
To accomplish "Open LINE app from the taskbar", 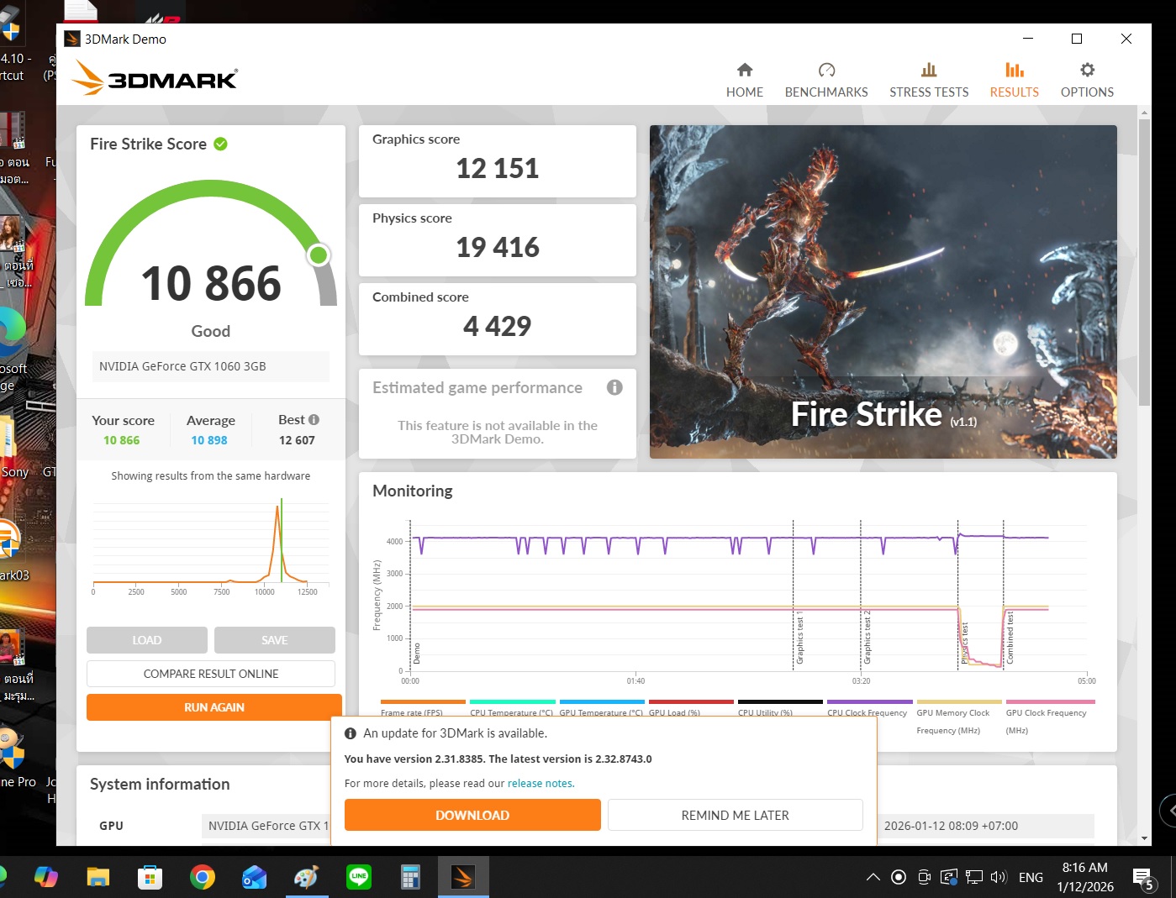I will (x=359, y=877).
